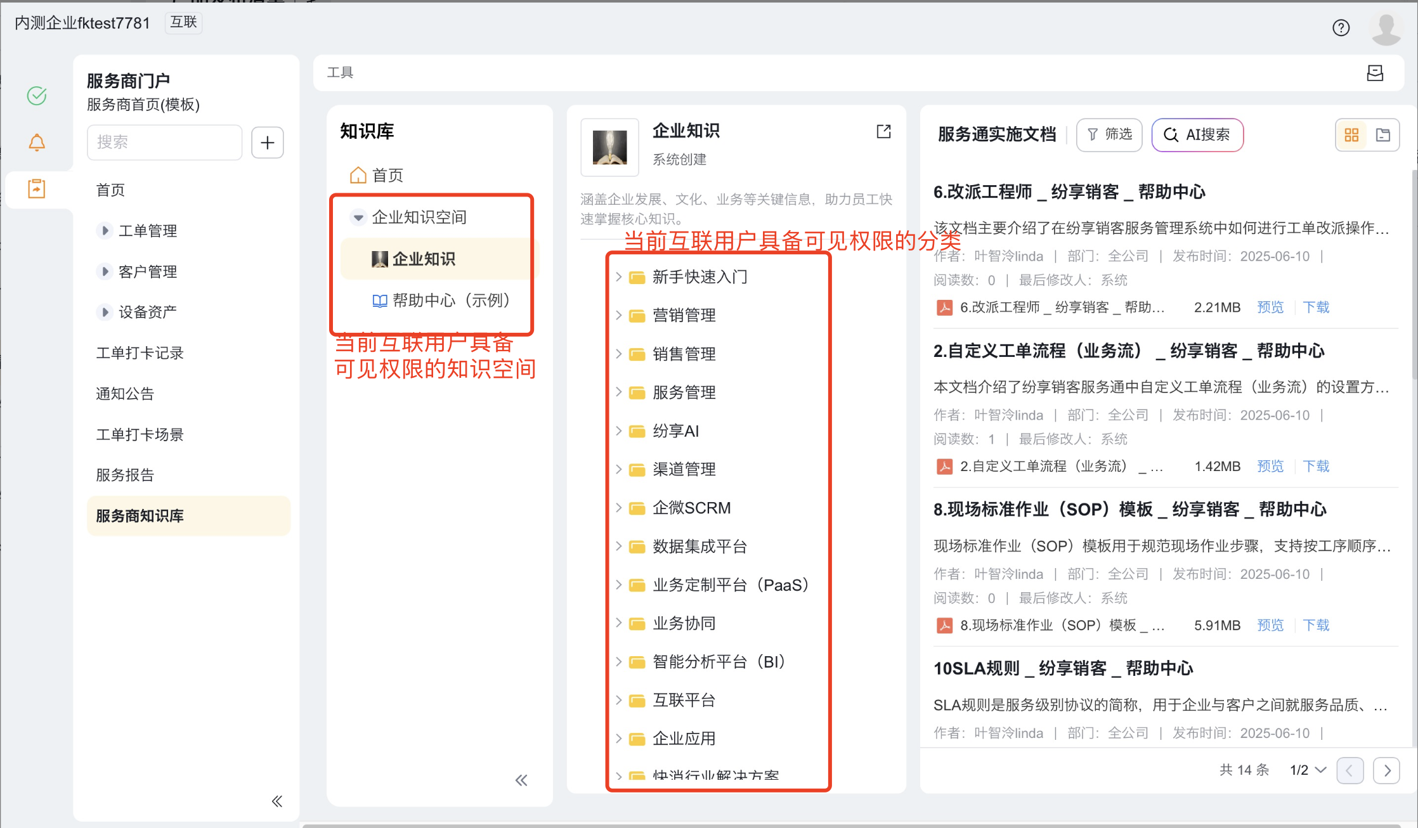Image resolution: width=1418 pixels, height=828 pixels.
Task: Open enterprise knowledge in new window icon
Action: pos(883,131)
